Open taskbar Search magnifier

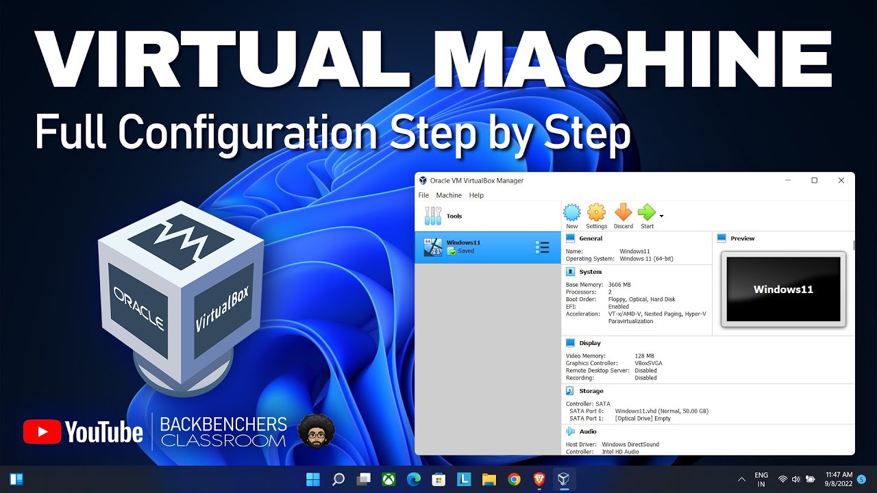point(338,479)
